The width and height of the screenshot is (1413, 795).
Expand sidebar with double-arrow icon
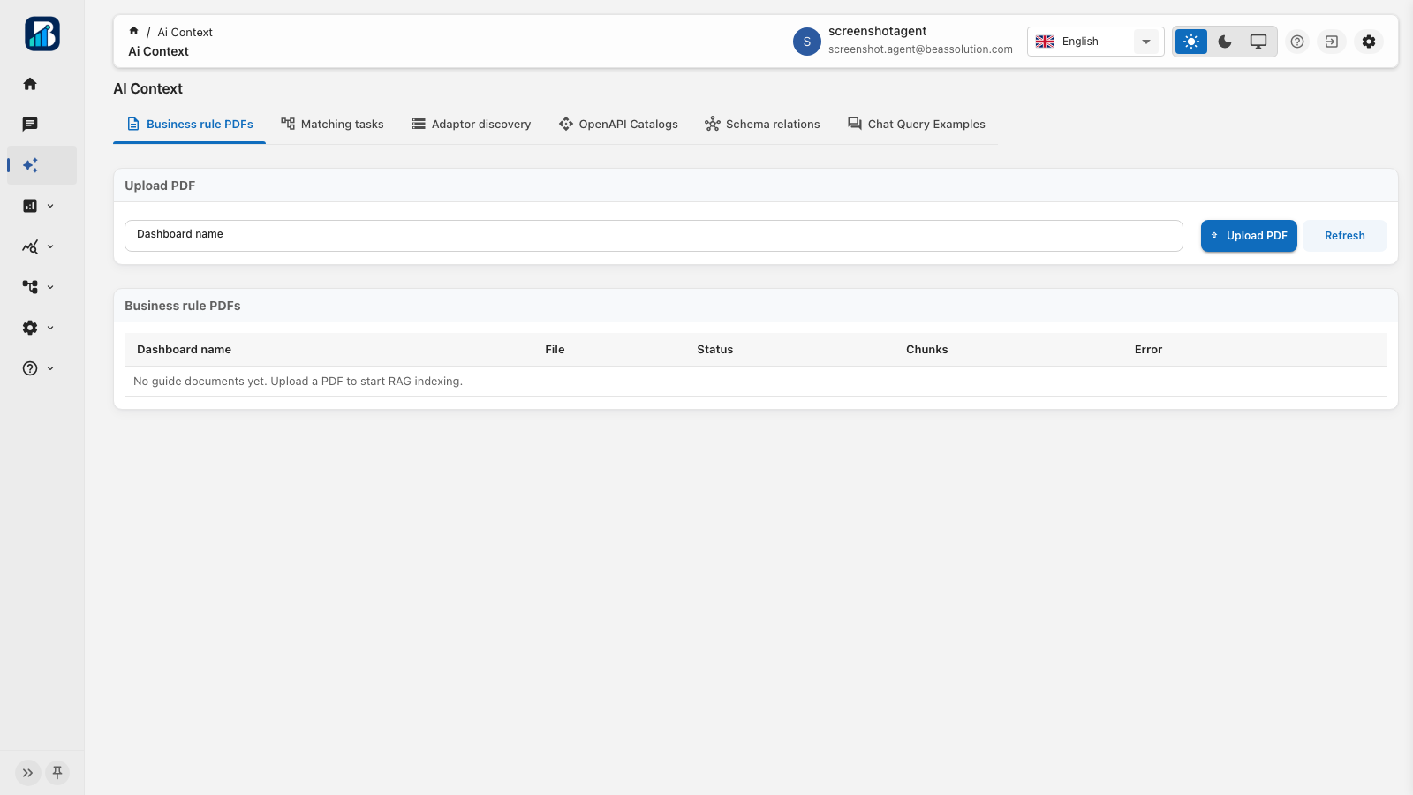28,773
